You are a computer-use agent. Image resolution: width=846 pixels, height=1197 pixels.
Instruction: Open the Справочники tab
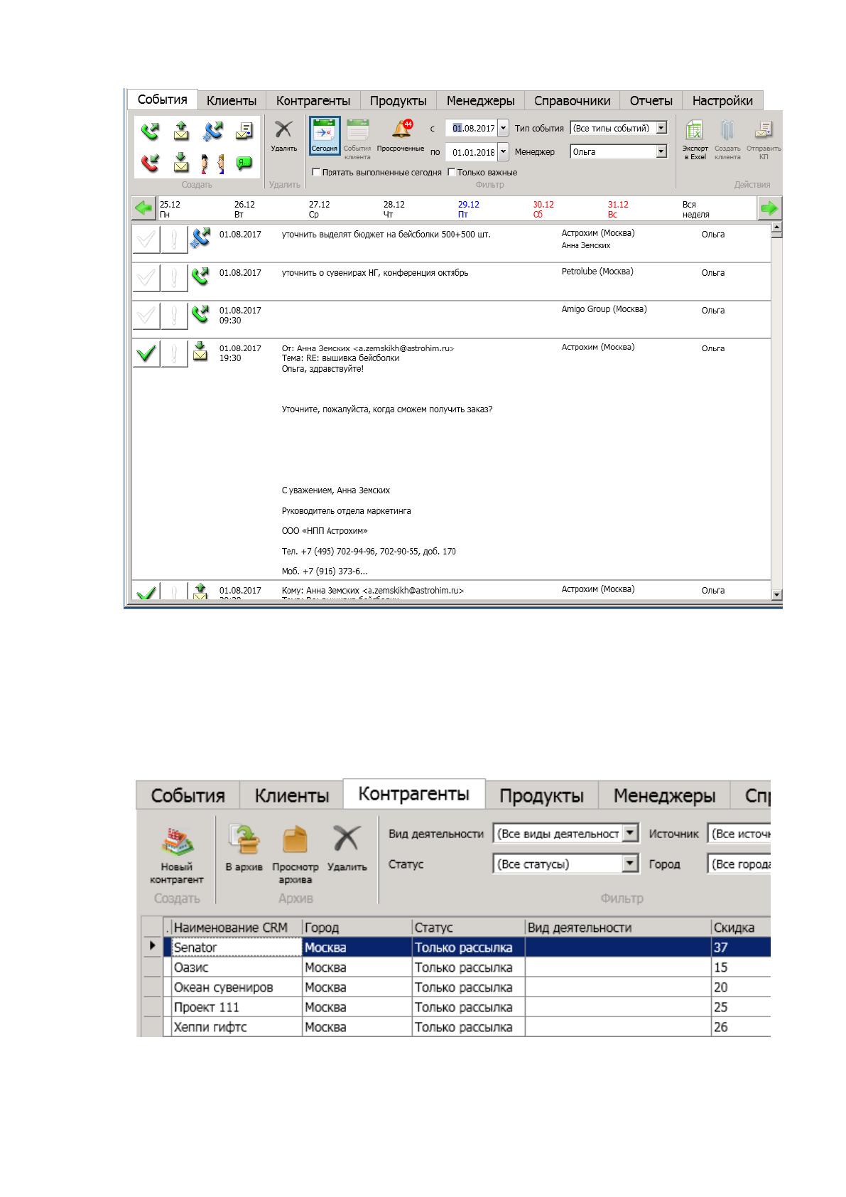572,101
